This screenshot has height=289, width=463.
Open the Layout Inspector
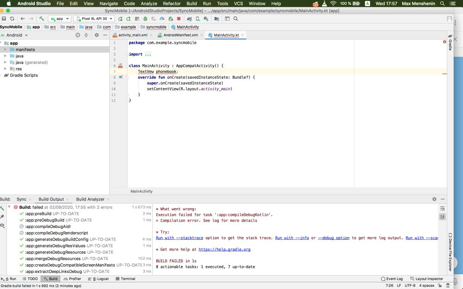[426, 279]
